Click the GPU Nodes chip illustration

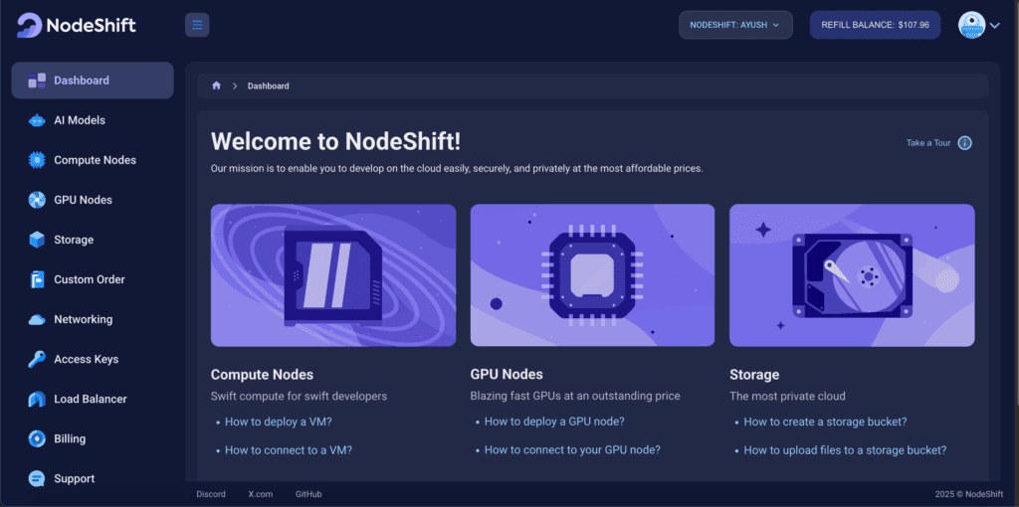[593, 275]
